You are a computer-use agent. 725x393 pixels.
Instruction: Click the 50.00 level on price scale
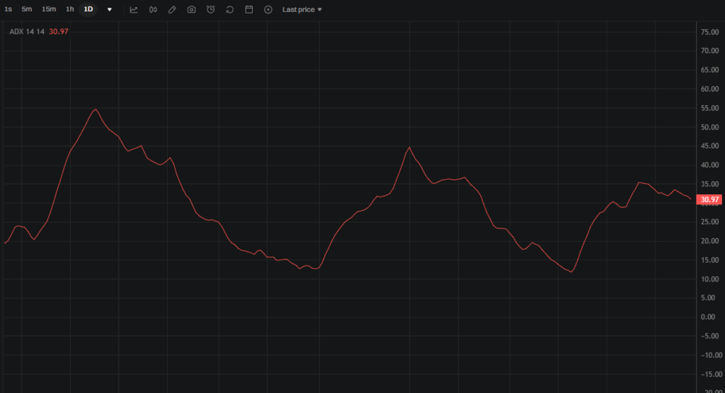[709, 127]
